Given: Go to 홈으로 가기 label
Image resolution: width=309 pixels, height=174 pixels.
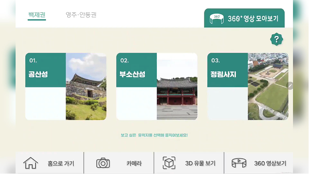Looking at the screenshot, I should pyautogui.click(x=61, y=163).
